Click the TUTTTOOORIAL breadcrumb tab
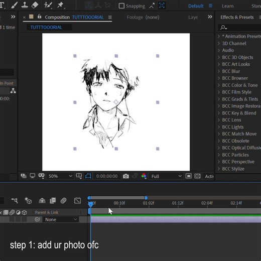This screenshot has width=261, height=261. (x=46, y=27)
